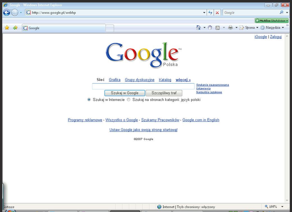This screenshot has width=292, height=212.
Task: Click the toolbar Google search box
Action: click(x=251, y=13)
